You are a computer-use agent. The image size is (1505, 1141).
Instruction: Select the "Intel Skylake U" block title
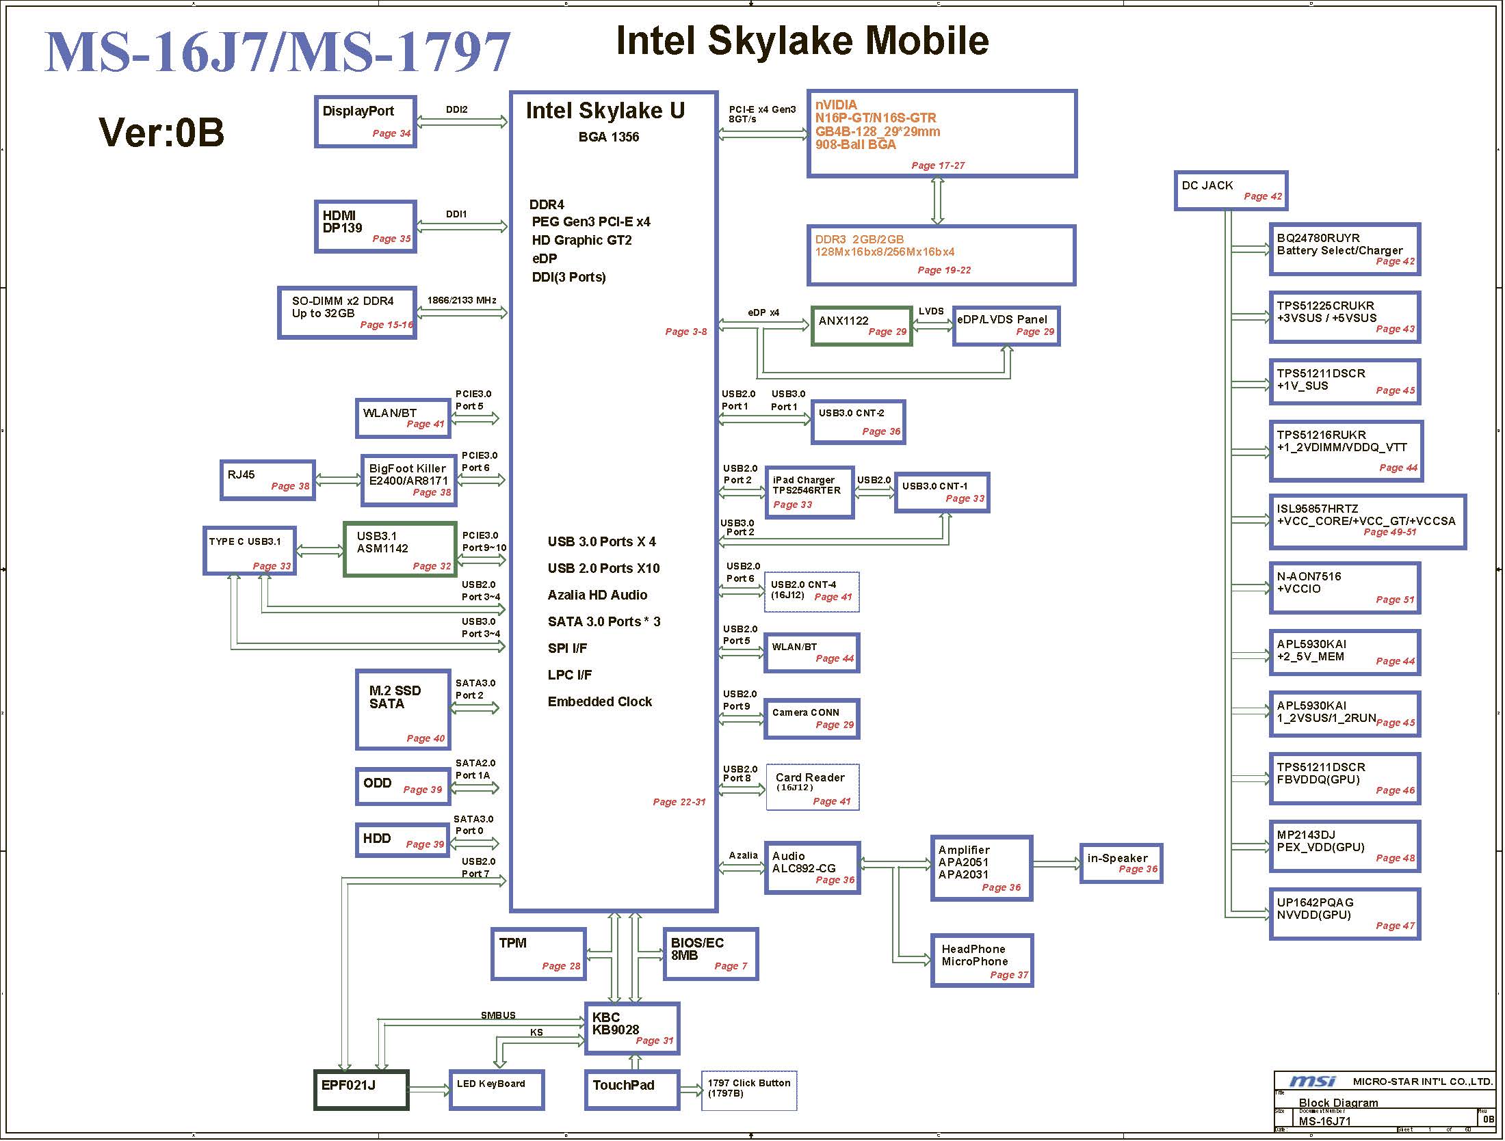click(x=605, y=111)
